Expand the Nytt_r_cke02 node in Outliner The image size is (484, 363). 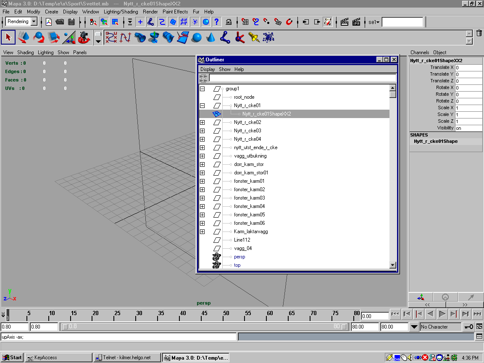[202, 122]
